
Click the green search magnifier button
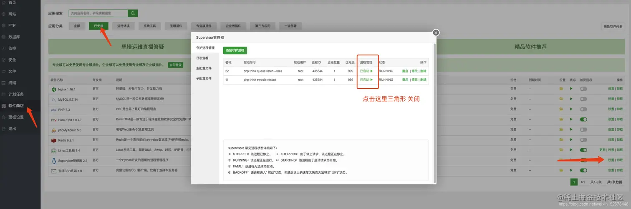point(133,13)
